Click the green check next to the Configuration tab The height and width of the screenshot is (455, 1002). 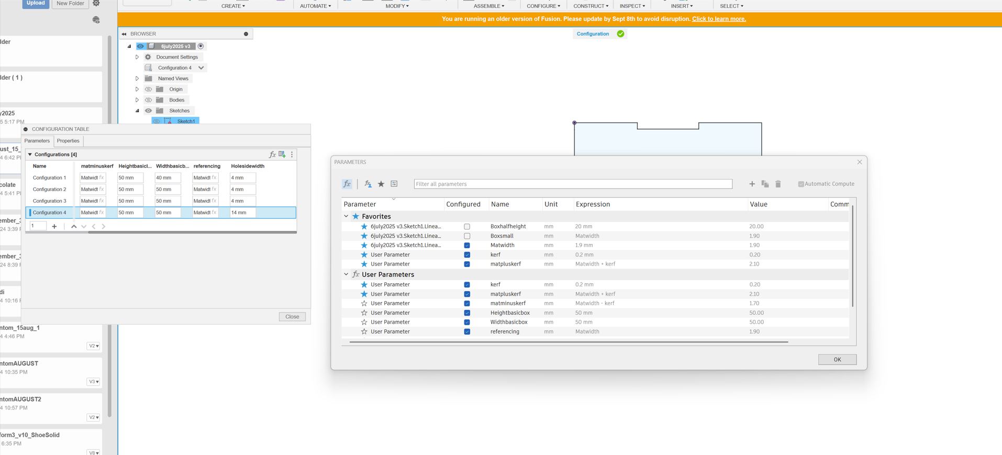pos(620,34)
